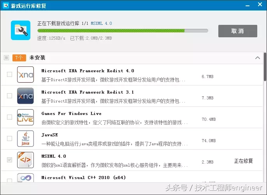Click the title bar app icon
Viewport: 267px width, 195px height.
point(6,5)
